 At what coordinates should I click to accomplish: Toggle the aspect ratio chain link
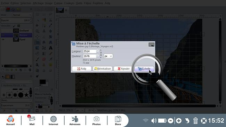pyautogui.click(x=101, y=54)
